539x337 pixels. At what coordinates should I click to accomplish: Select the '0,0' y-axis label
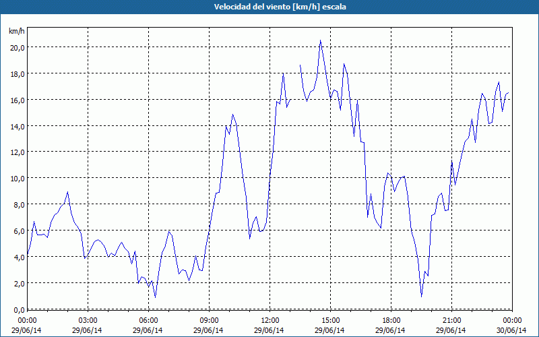point(19,310)
